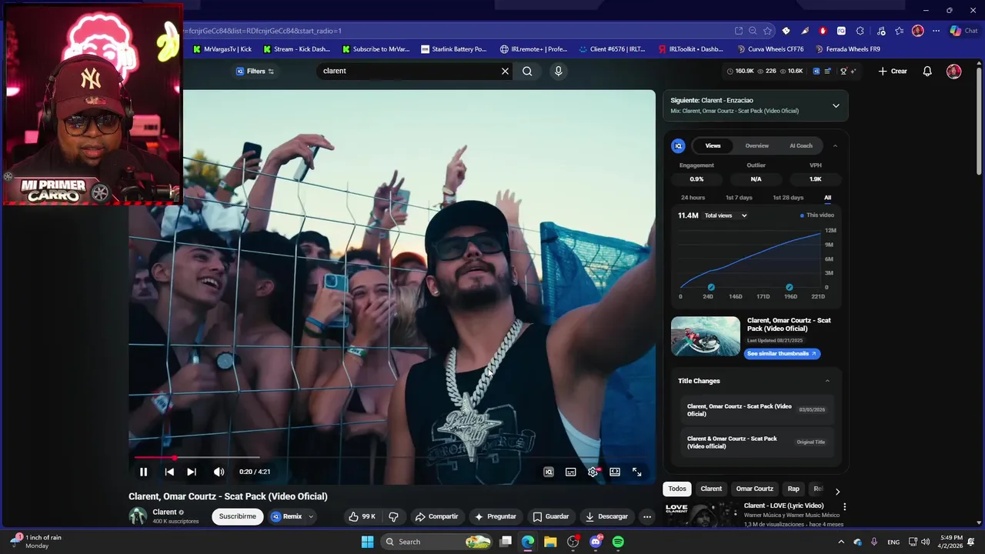Select the 1st 28 days range
Viewport: 985px width, 554px height.
[x=788, y=198]
